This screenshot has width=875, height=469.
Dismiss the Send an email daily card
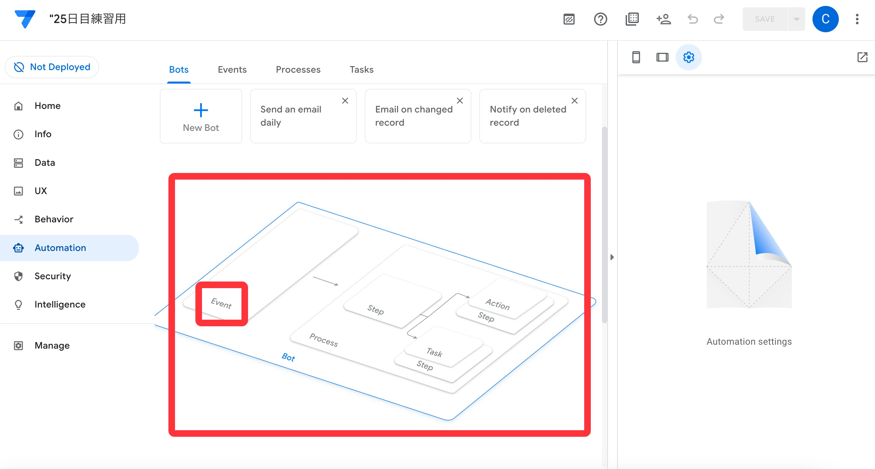tap(345, 101)
